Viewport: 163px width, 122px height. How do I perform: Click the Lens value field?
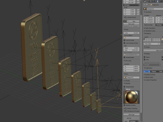131,33
